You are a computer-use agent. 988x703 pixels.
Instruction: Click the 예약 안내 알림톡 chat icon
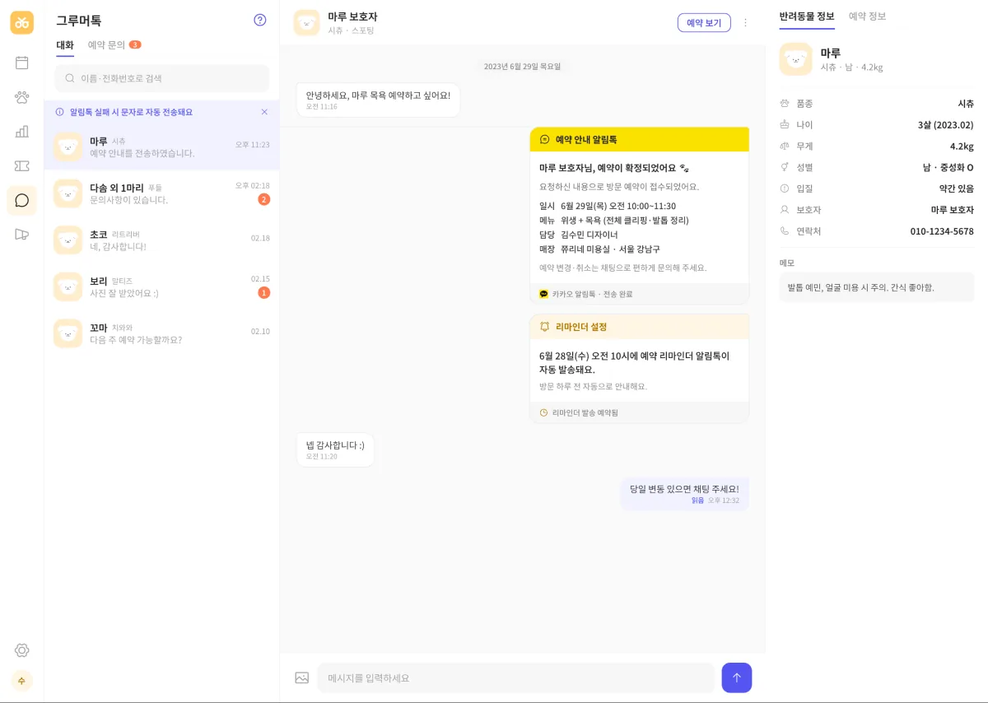click(x=545, y=140)
